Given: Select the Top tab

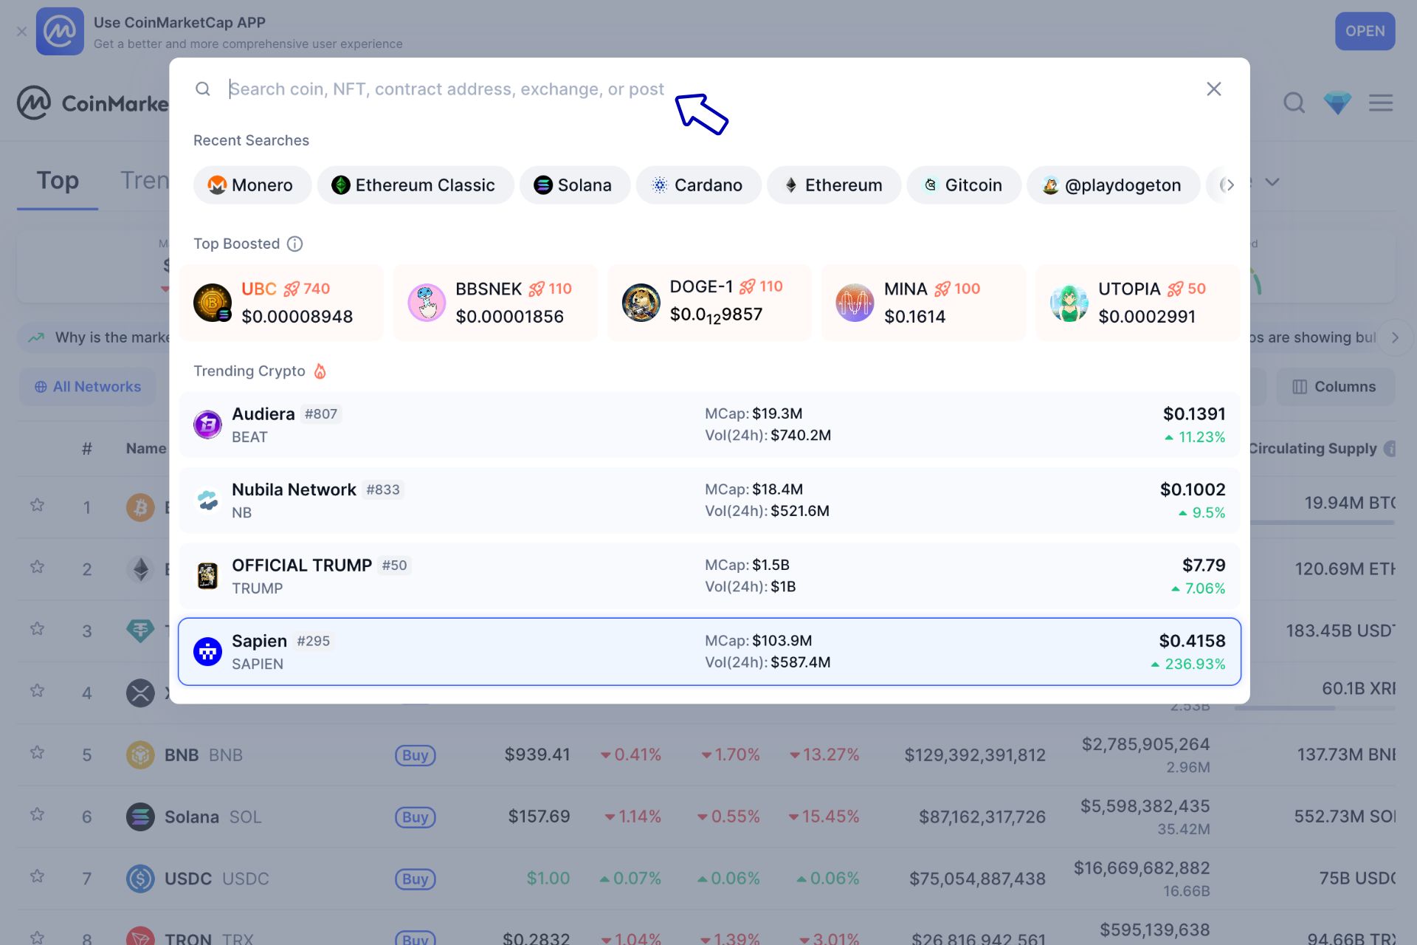Looking at the screenshot, I should [x=58, y=180].
